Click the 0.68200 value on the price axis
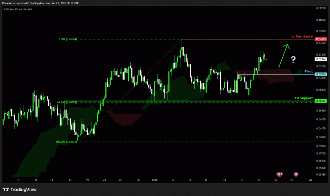 (321, 8)
